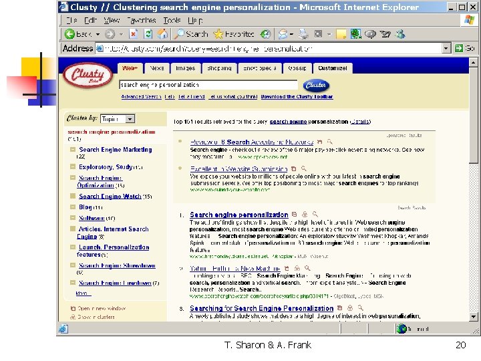New-window icon beside Search engine personalization result
This screenshot has height=361, width=481.
(x=294, y=215)
